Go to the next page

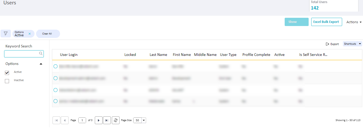[x=99, y=120]
